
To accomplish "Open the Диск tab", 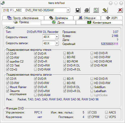I will click(58, 22).
